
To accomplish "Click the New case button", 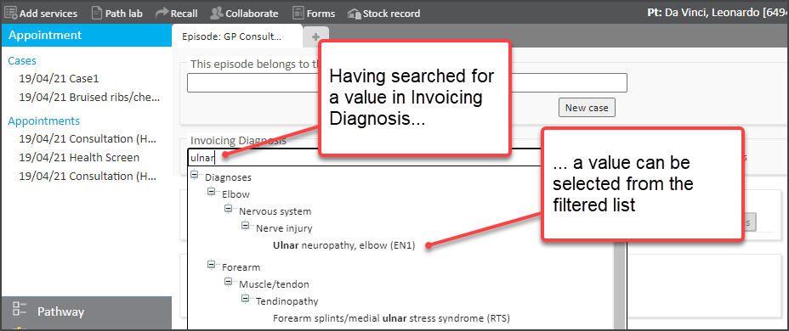I will point(586,108).
